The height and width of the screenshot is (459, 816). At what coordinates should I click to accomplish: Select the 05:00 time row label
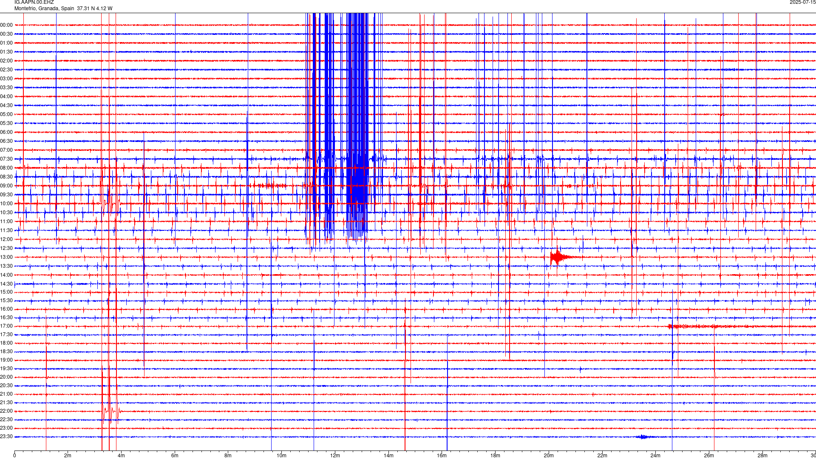coord(6,114)
